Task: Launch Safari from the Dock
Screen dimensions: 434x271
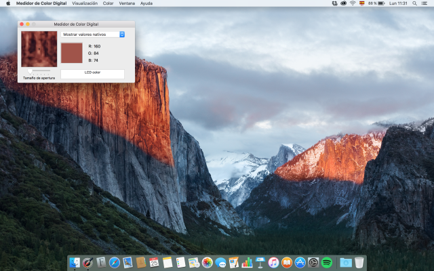Action: click(x=115, y=262)
